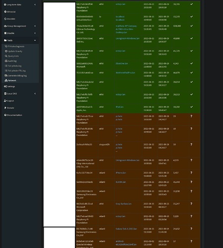Click the checkmark in the iPad.lan row
Image resolution: width=223 pixels, height=248 pixels.
point(191,107)
